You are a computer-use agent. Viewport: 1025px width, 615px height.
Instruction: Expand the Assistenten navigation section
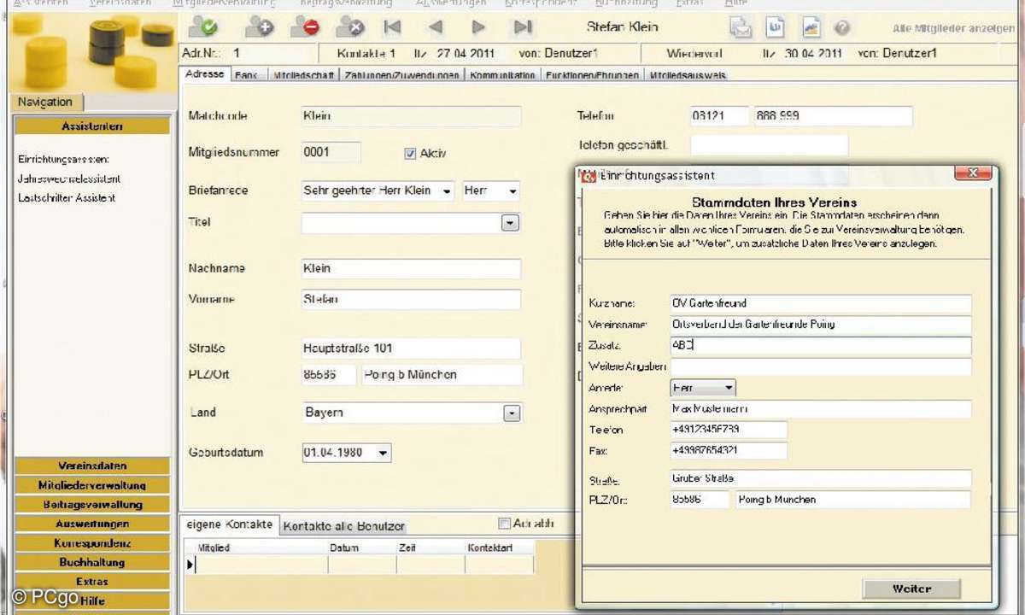(92, 126)
